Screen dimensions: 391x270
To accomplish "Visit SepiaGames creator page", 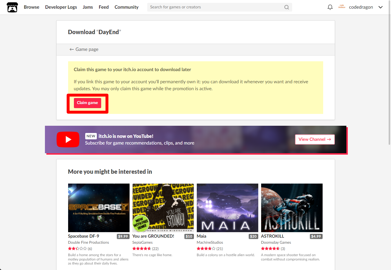I will click(x=142, y=243).
